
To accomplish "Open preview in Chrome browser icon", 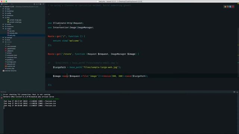I will pos(225,7).
